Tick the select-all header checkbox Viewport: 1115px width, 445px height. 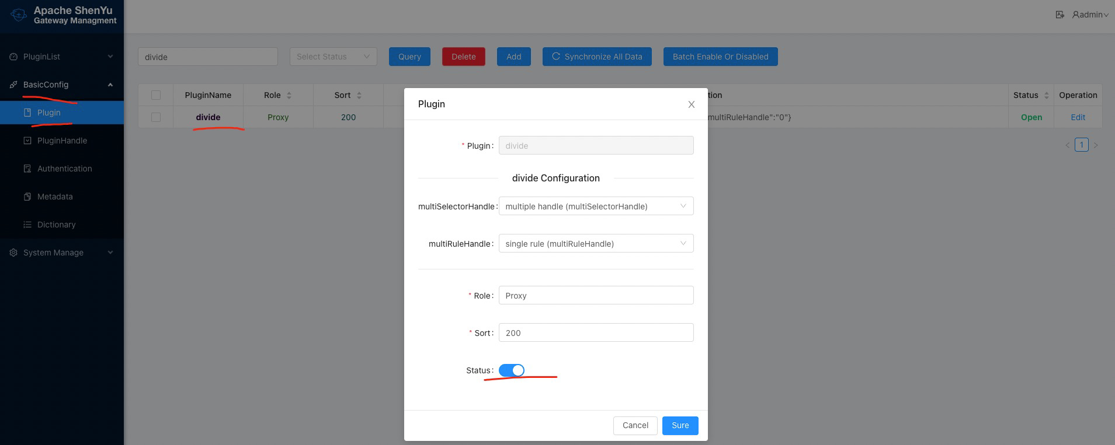(x=156, y=95)
